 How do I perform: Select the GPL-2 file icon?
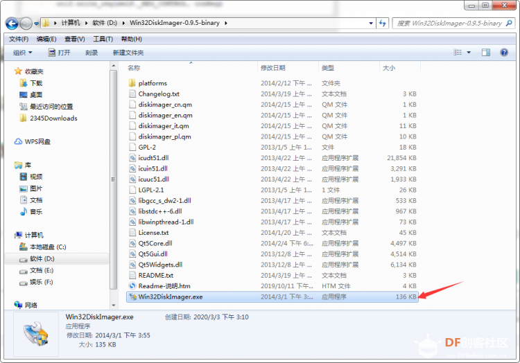(132, 147)
